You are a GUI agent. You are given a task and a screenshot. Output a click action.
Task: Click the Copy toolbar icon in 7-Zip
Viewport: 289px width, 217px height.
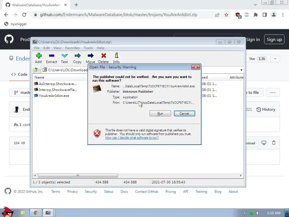(77, 58)
